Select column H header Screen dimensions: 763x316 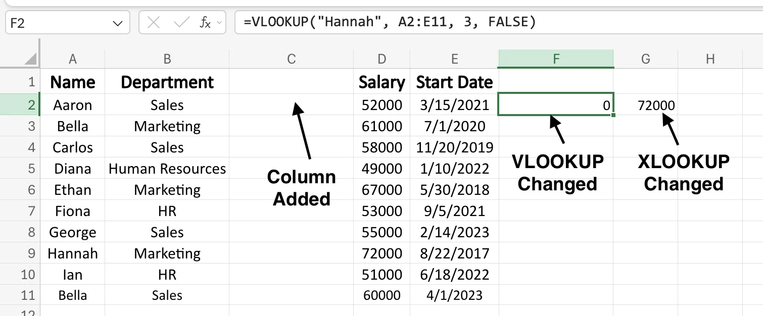pos(710,59)
